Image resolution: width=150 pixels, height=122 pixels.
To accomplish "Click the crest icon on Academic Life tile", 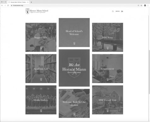I will coord(41,79).
